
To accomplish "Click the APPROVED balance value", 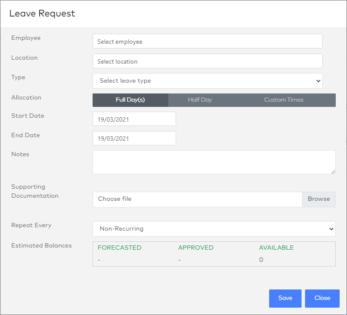I will tap(179, 260).
